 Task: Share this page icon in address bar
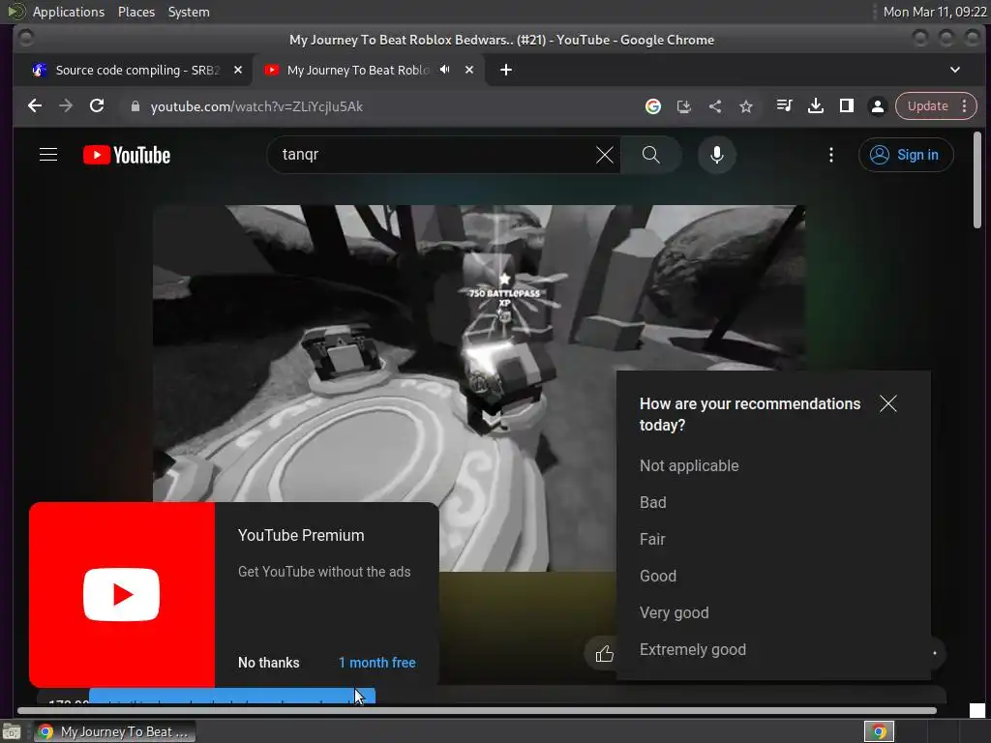715,106
